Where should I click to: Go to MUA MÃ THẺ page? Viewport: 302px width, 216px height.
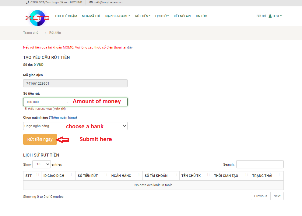(91, 16)
